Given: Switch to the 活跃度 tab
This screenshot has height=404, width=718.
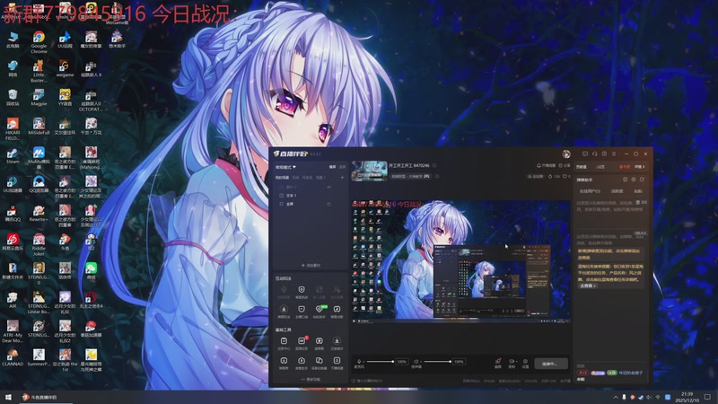Looking at the screenshot, I should point(617,191).
